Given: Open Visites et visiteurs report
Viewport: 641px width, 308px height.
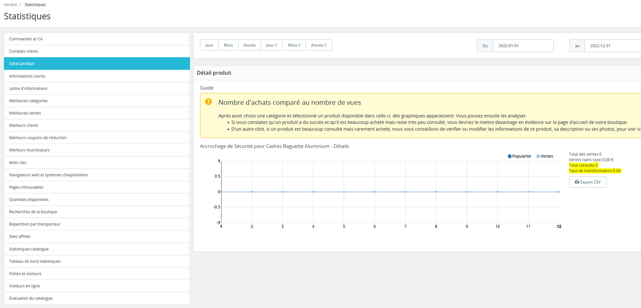Looking at the screenshot, I should coord(25,274).
